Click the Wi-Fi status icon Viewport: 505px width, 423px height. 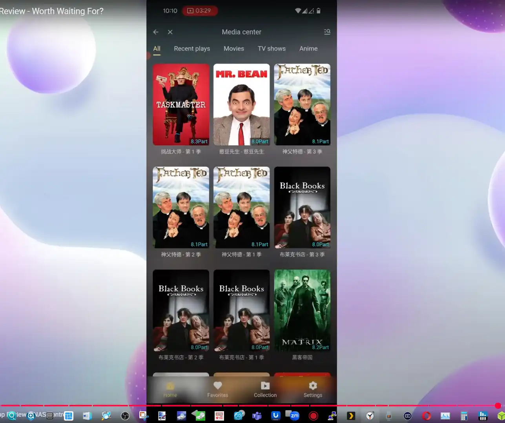298,11
